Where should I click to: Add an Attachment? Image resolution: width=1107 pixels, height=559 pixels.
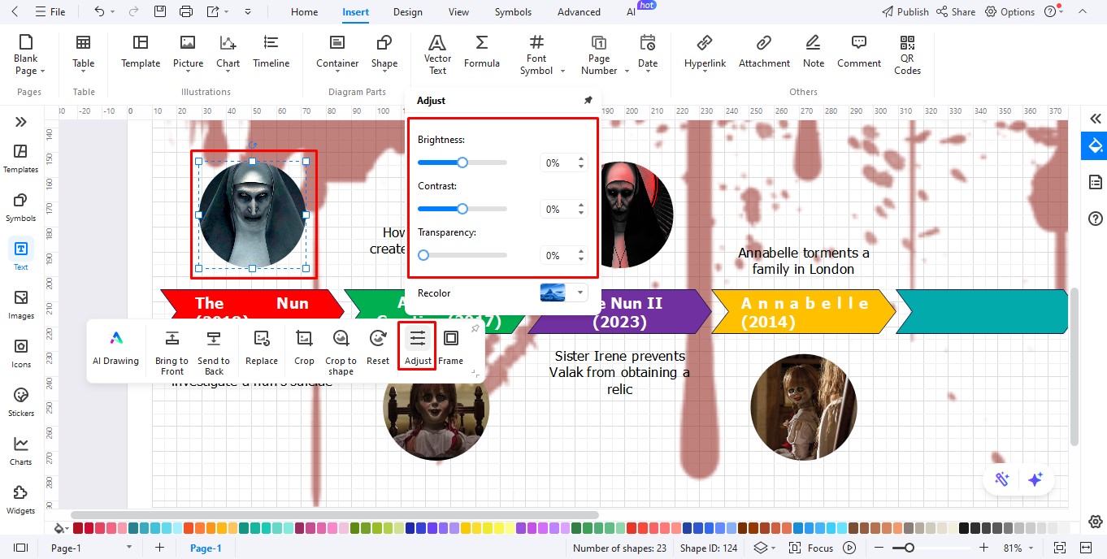tap(764, 52)
